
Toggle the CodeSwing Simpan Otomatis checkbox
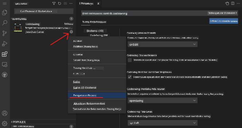(x=130, y=60)
